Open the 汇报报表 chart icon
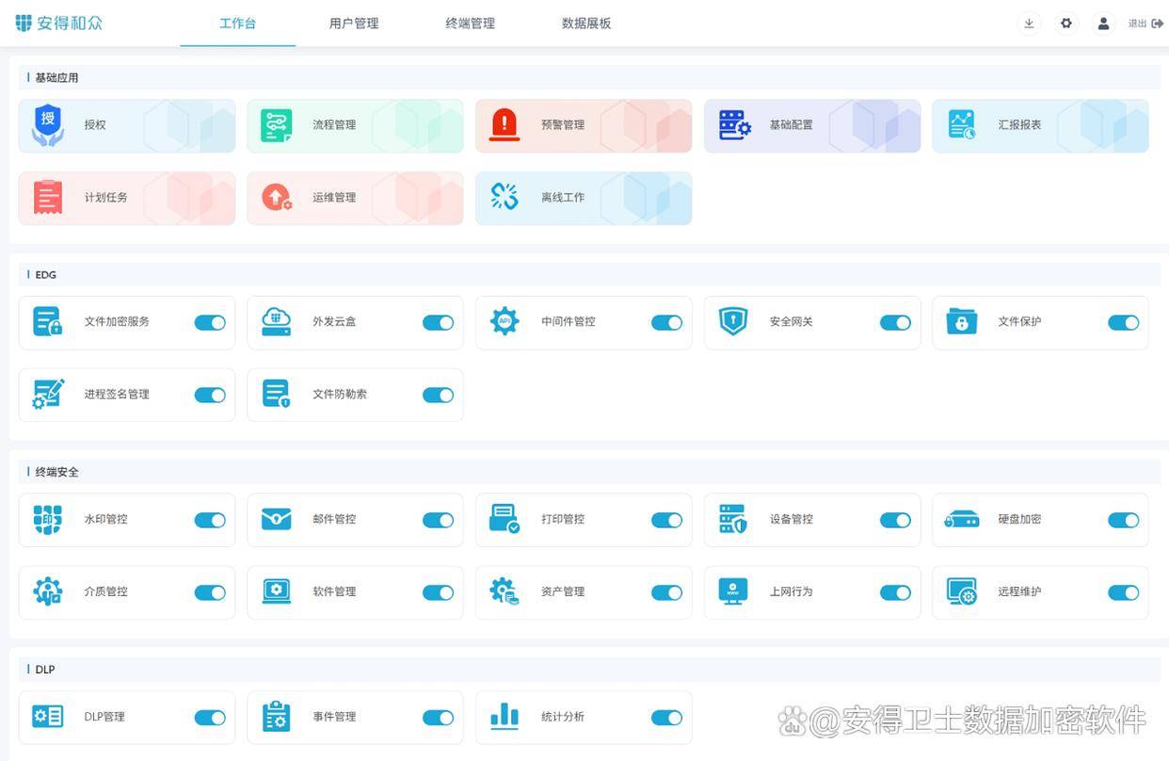Viewport: 1169px width, 761px height. click(x=962, y=125)
